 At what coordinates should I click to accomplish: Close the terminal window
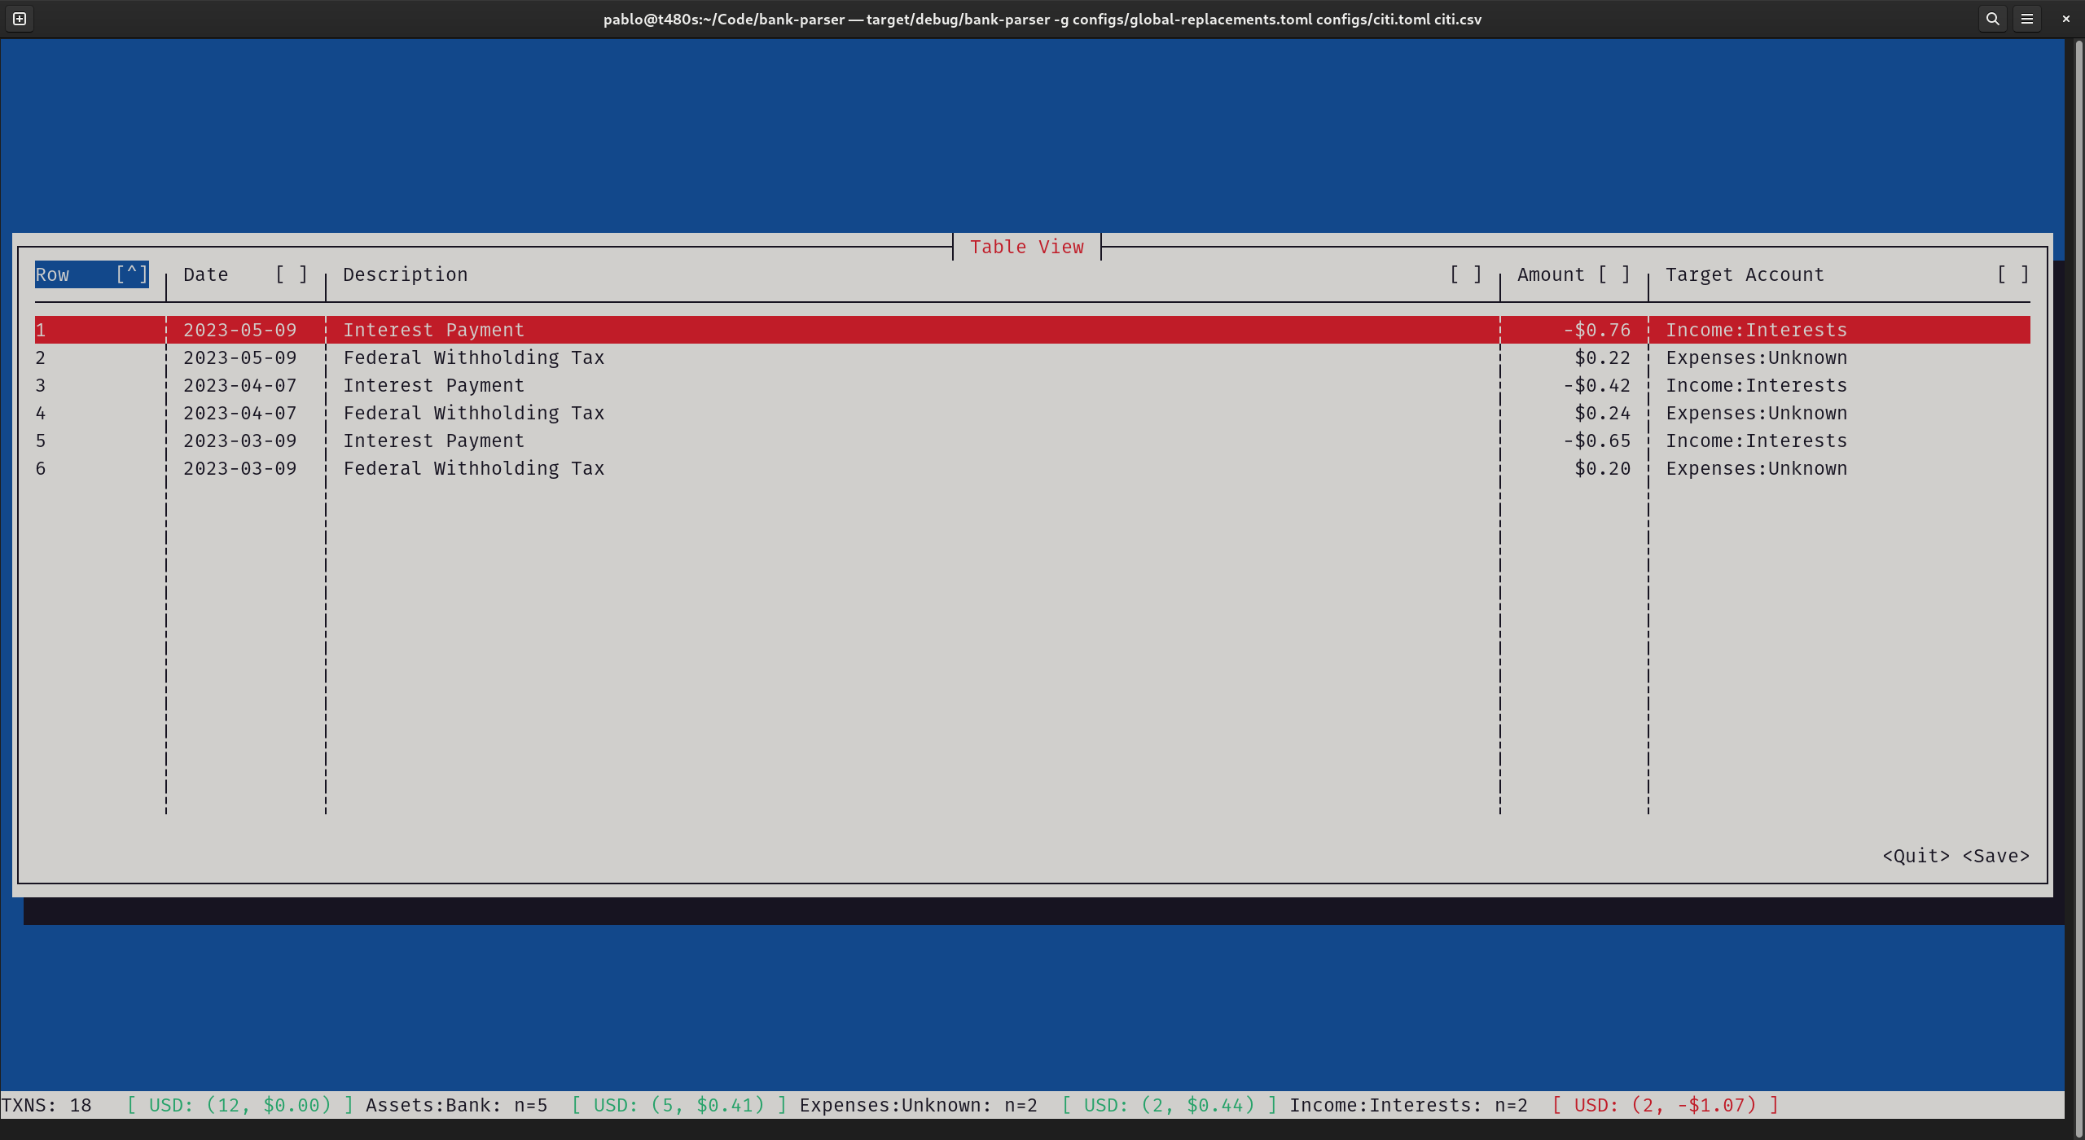click(x=2065, y=19)
